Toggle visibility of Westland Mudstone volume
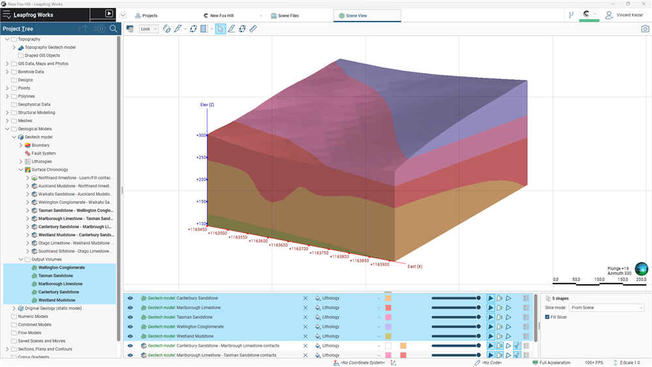This screenshot has width=652, height=367. pyautogui.click(x=130, y=336)
